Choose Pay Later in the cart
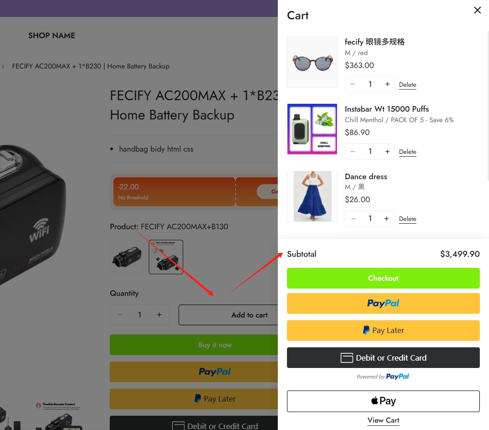489x430 pixels. click(x=383, y=330)
